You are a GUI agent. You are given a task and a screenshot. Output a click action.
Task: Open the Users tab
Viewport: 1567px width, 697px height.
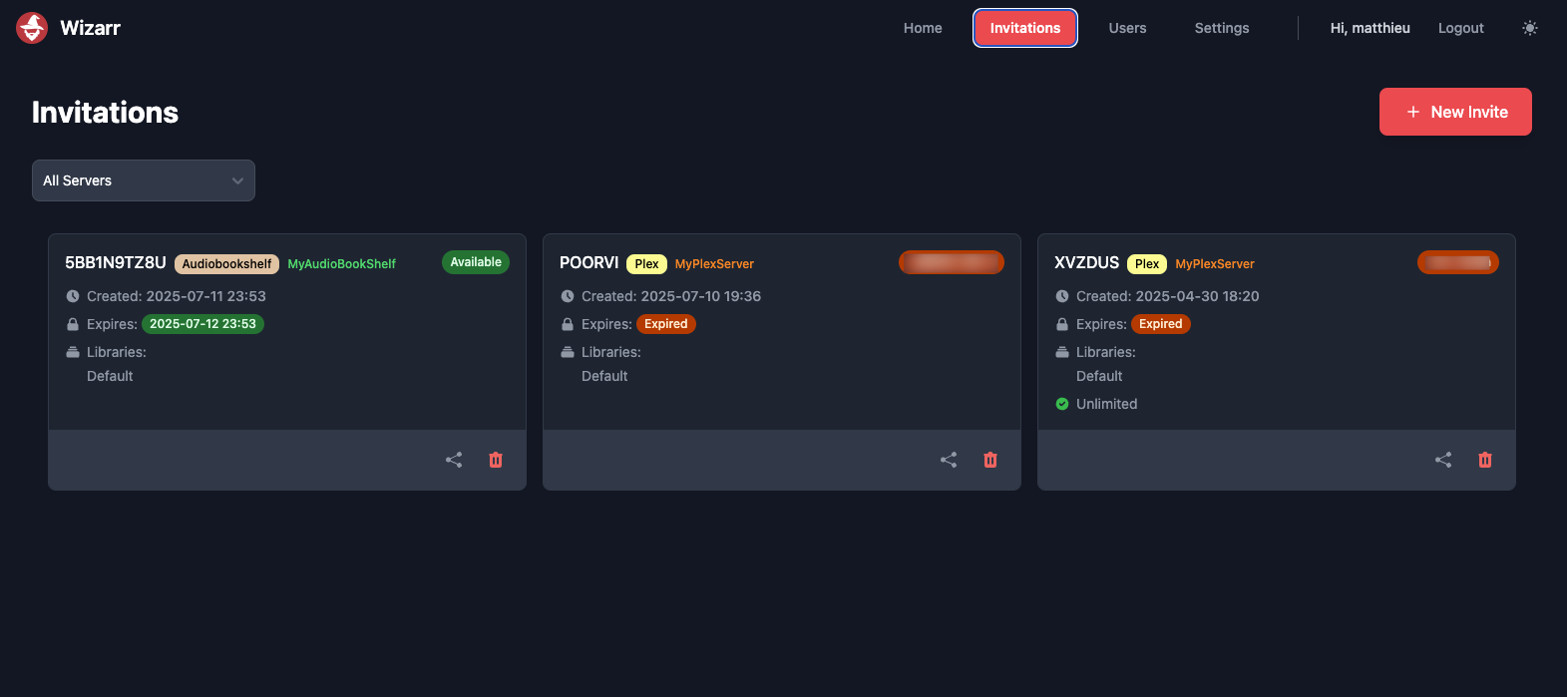coord(1127,28)
